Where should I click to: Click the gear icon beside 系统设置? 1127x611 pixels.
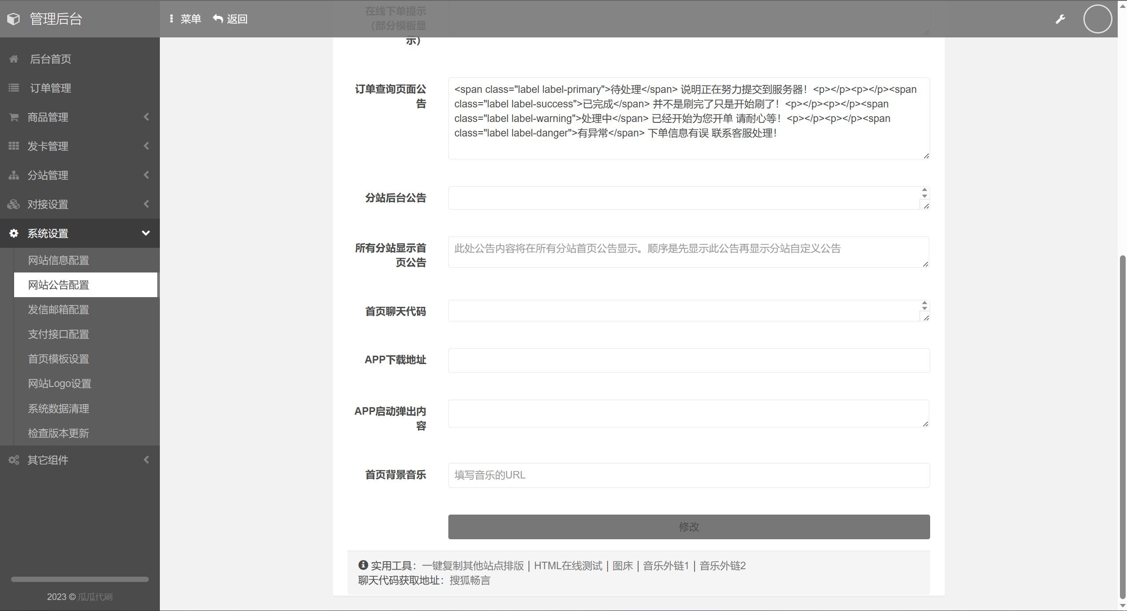click(x=14, y=233)
